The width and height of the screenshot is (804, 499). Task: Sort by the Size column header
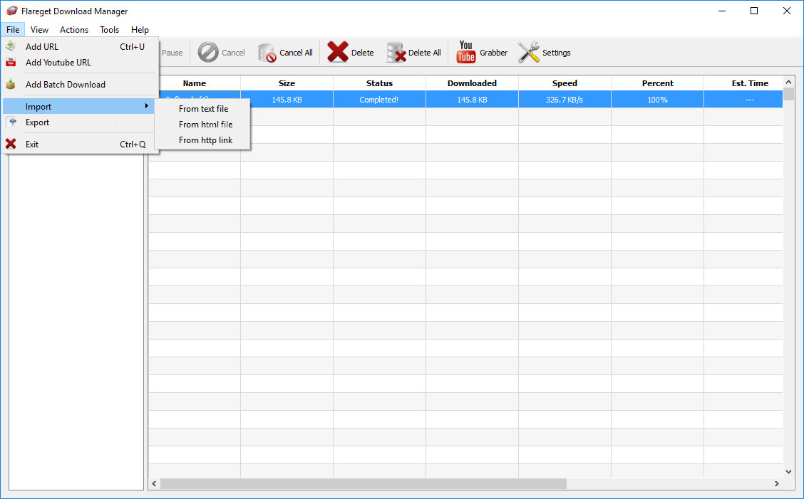click(x=287, y=83)
